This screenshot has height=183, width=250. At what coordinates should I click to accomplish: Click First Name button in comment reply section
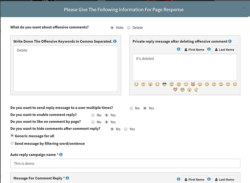(194, 180)
